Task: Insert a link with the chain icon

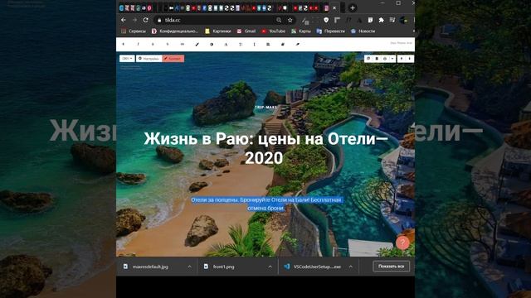Action: pyautogui.click(x=183, y=44)
